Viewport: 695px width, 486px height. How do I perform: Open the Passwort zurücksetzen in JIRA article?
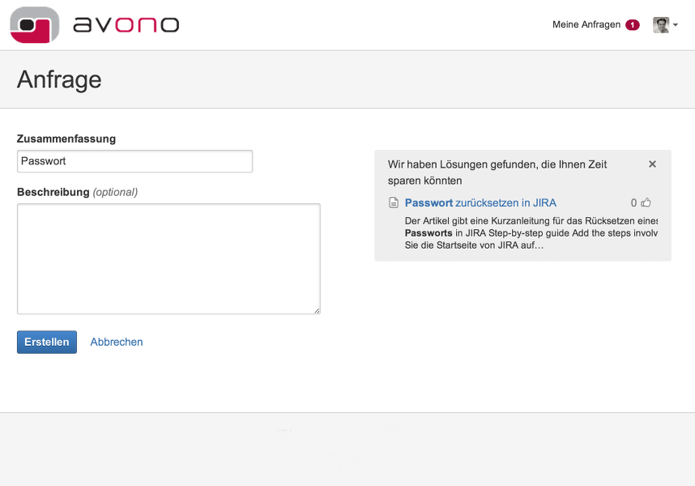tap(480, 203)
